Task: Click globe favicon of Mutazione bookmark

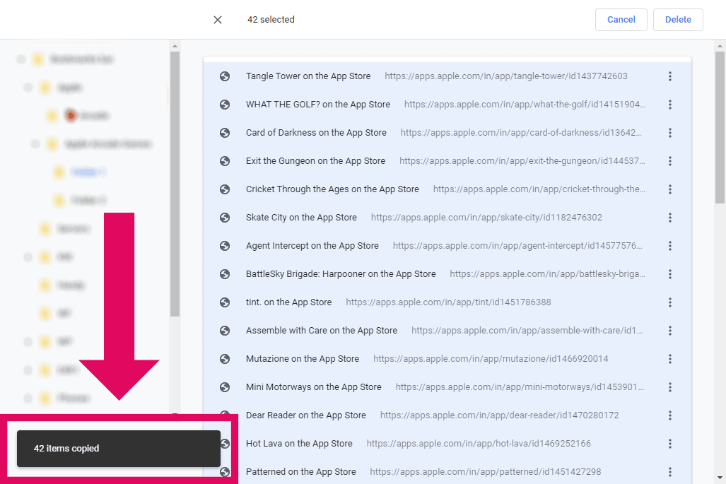Action: click(x=225, y=359)
